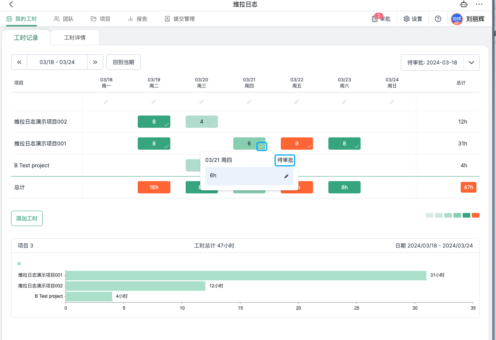Click the pencil icon under 03/21 周四

coord(249,102)
